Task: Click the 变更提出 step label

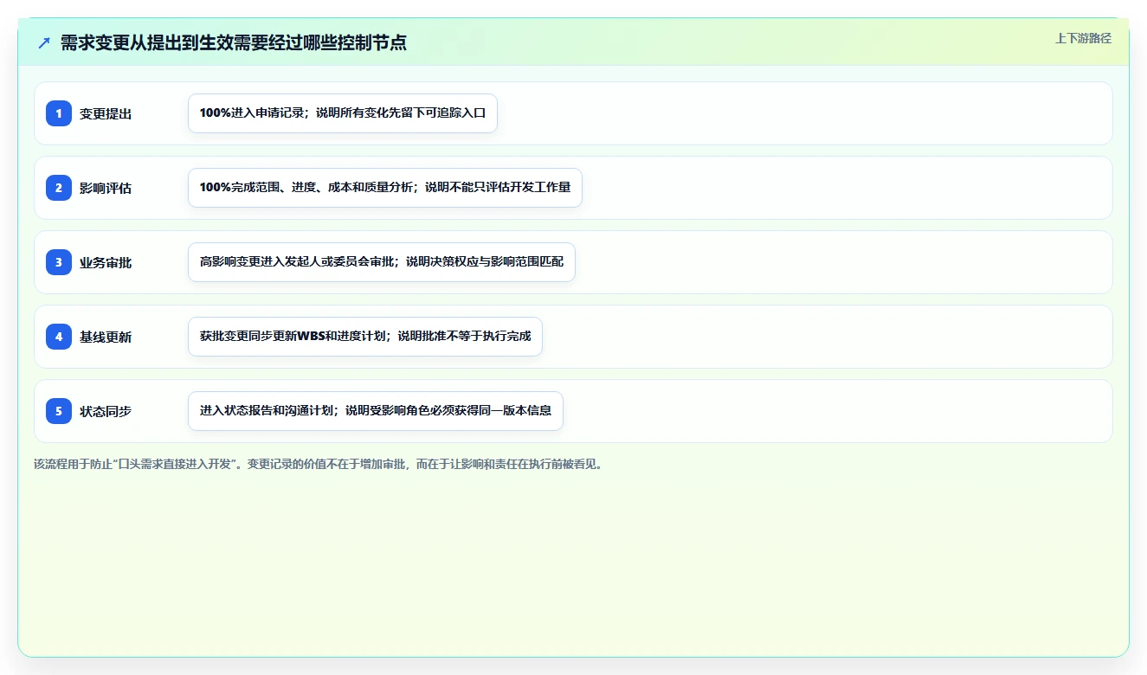Action: [x=106, y=113]
